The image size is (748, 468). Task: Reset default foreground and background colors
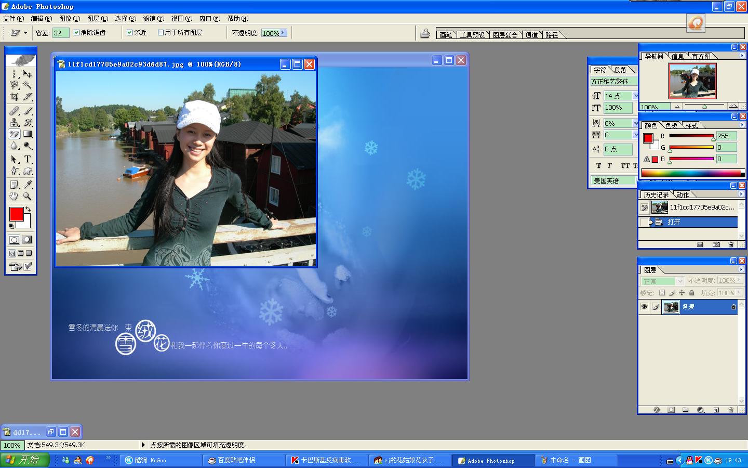11,226
